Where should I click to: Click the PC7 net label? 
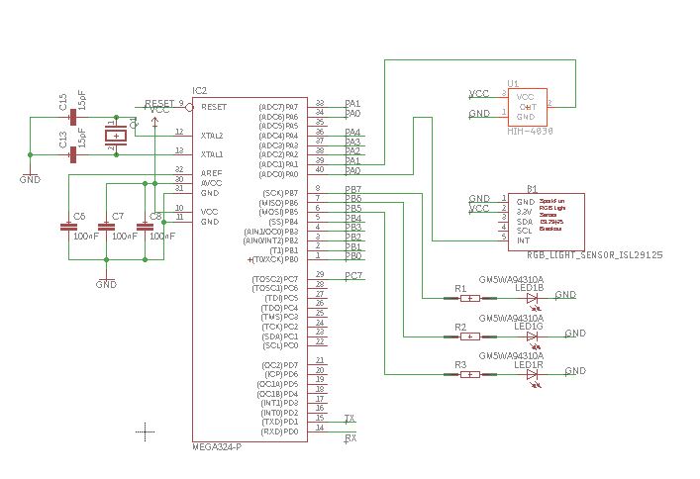click(x=353, y=276)
